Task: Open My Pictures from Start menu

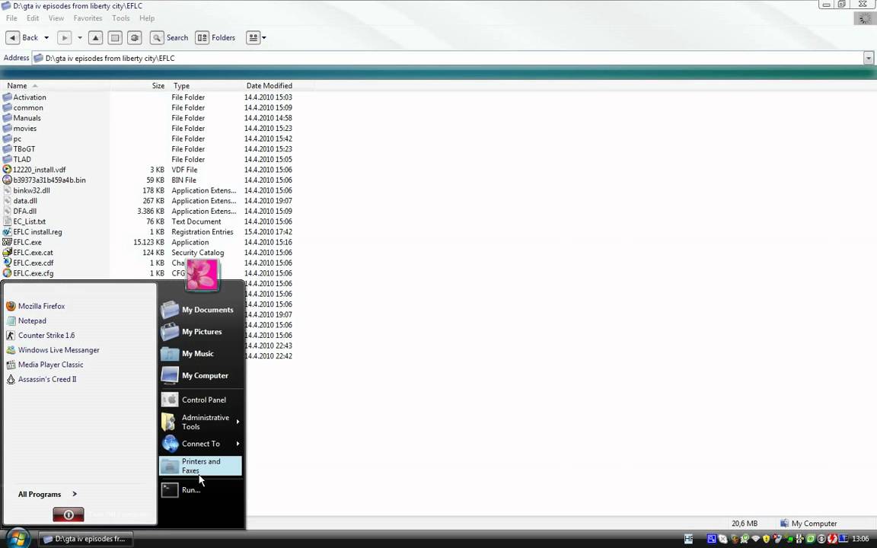Action: click(x=201, y=331)
